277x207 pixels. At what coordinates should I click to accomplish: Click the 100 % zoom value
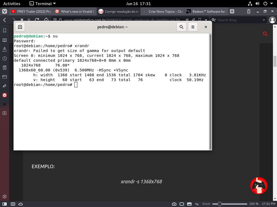(254, 204)
